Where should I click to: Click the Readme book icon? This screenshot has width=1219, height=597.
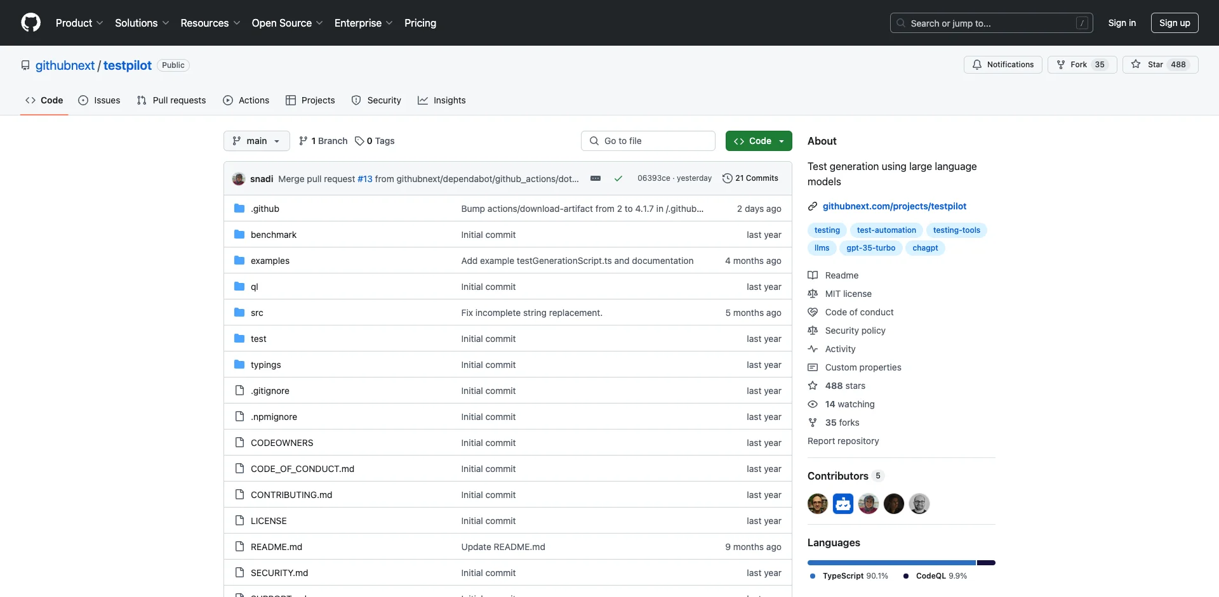(813, 275)
